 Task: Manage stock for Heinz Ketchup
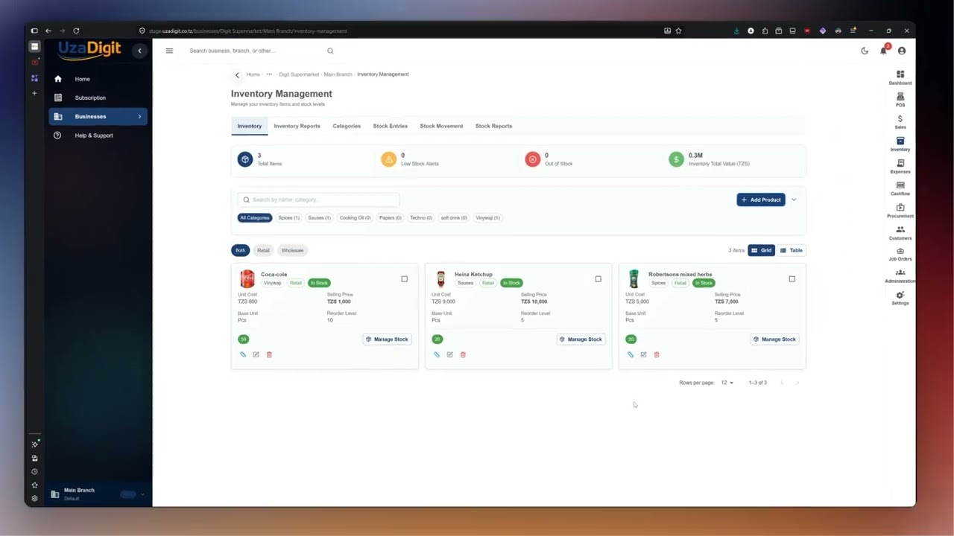[581, 339]
